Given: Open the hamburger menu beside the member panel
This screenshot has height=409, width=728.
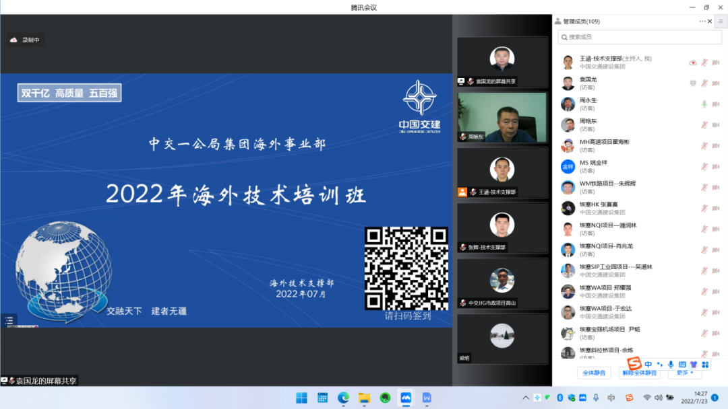Looking at the screenshot, I should coord(721,22).
